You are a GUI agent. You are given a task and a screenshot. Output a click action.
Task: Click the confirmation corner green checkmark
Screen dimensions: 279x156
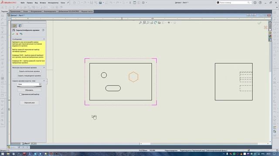coord(259,23)
